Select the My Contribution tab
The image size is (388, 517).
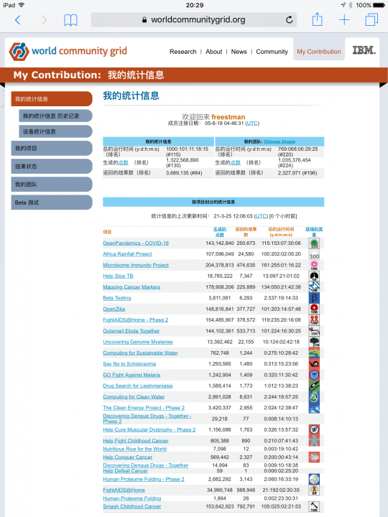[x=319, y=52]
